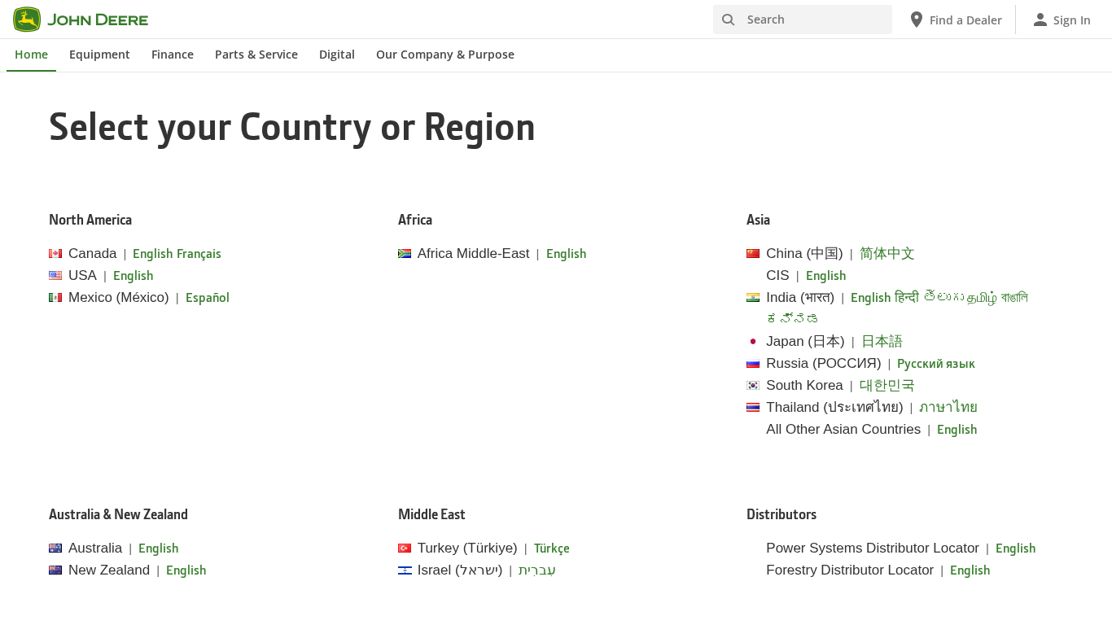
Task: Choose עברית for Israel
Action: [537, 570]
